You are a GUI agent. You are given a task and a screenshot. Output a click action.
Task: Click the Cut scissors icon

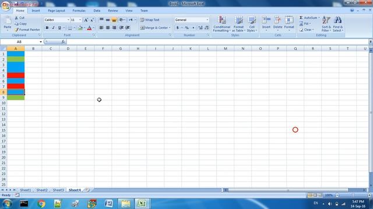click(16, 18)
